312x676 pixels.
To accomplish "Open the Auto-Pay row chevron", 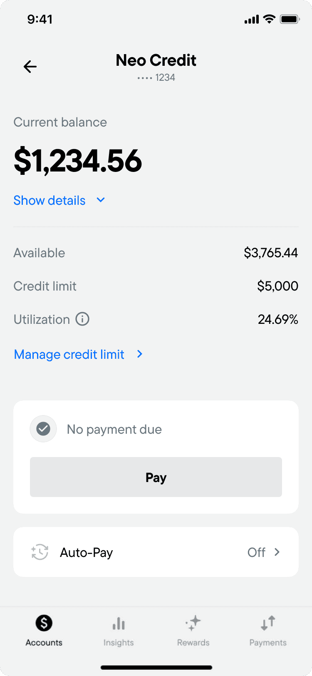I will [x=277, y=552].
